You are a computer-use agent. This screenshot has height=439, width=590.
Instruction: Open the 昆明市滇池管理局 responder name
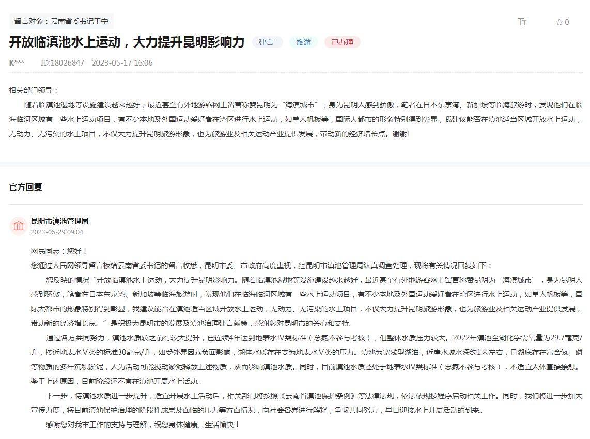tap(59, 221)
